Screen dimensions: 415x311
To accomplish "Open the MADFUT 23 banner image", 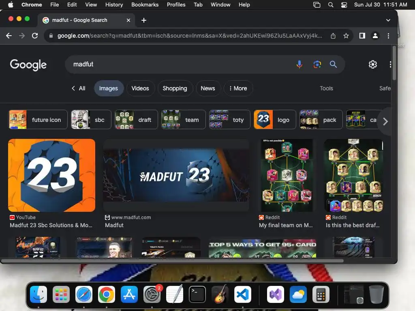I will [176, 175].
